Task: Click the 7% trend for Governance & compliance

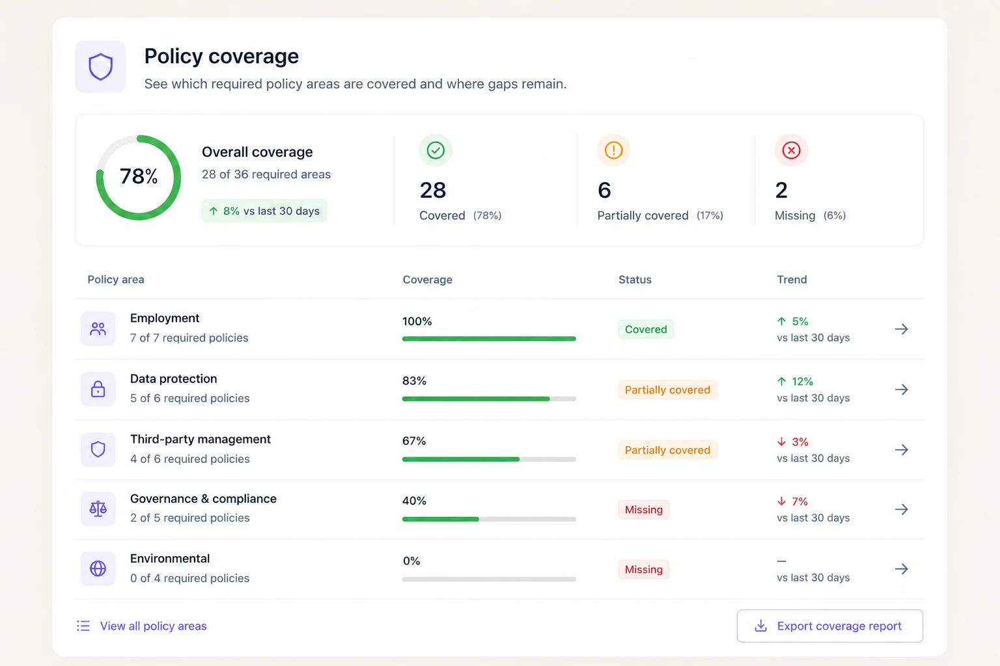Action: pyautogui.click(x=792, y=501)
